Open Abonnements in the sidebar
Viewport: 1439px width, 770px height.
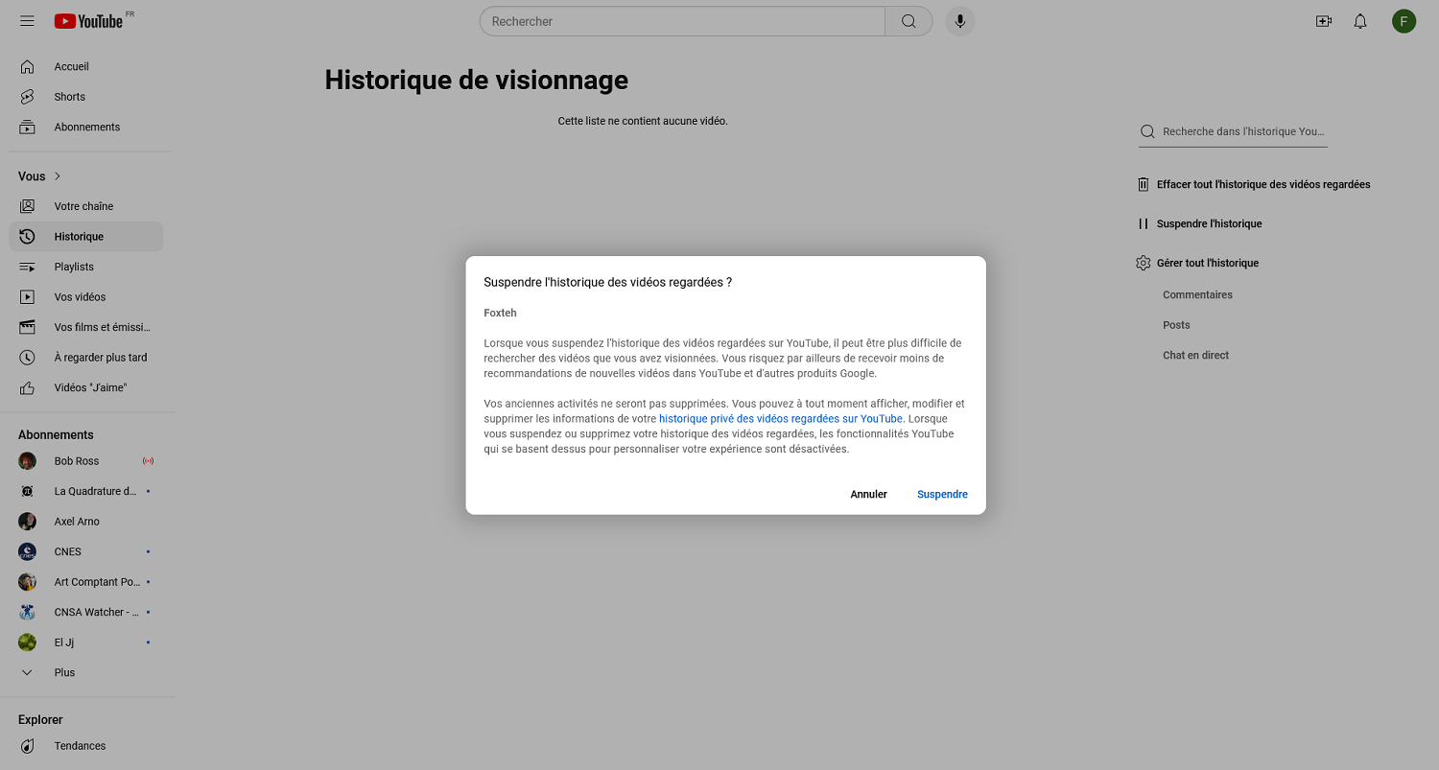click(86, 127)
